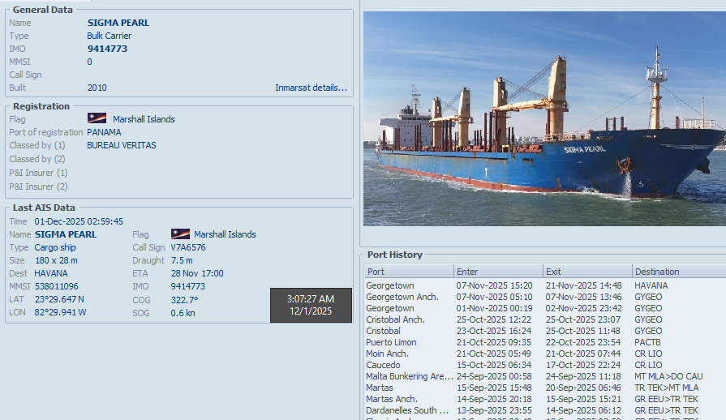The height and width of the screenshot is (420, 726).
Task: Click the Marshall Islands flag icon in Registration
Action: tap(97, 118)
